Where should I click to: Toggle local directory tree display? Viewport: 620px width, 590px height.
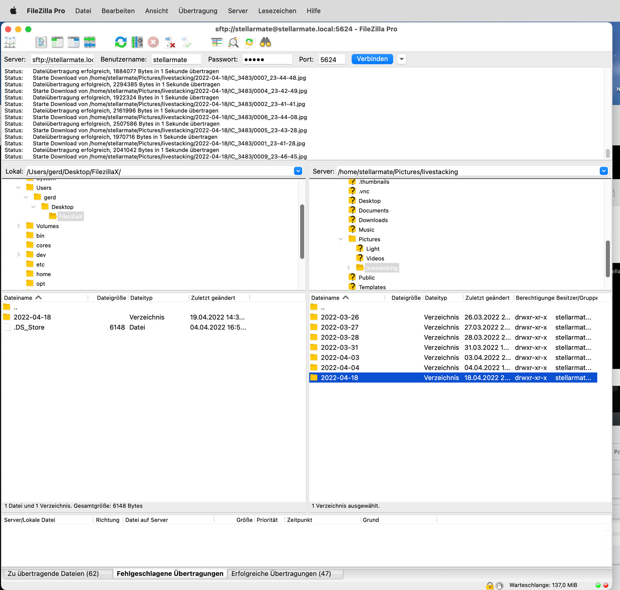click(57, 42)
